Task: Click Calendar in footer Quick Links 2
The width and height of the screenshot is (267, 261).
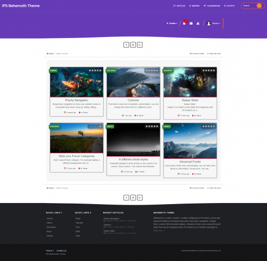Action: click(x=79, y=223)
